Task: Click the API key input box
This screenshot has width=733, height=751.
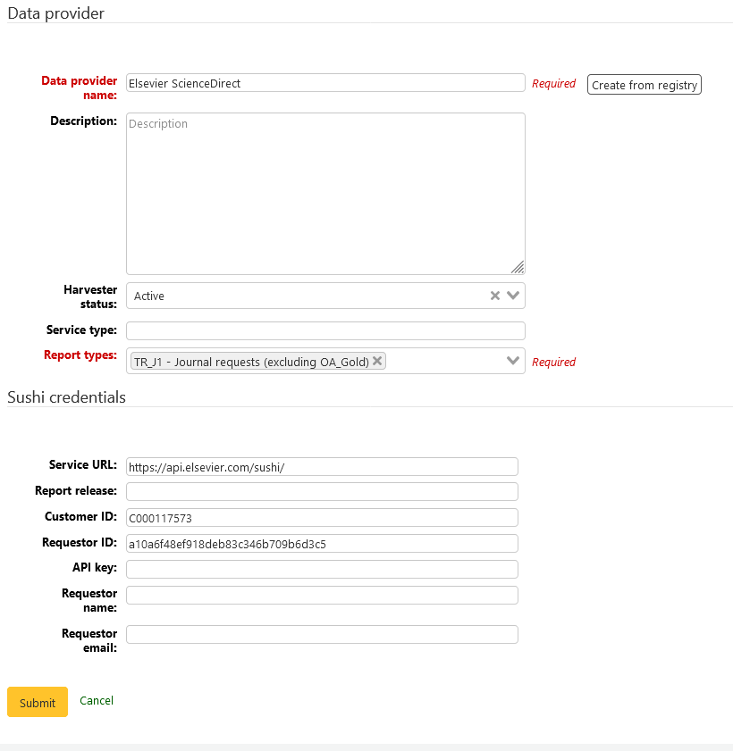Action: 322,569
